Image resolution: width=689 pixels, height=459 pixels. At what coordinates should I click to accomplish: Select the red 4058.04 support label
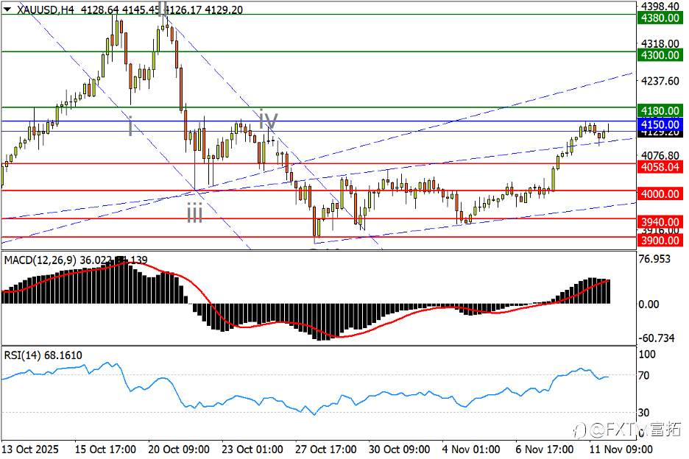660,167
